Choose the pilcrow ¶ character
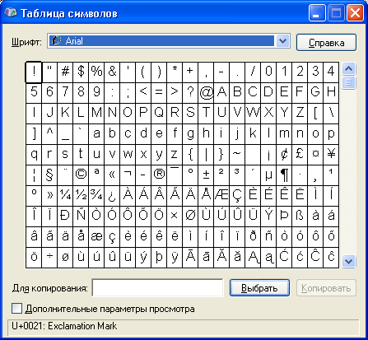This screenshot has height=340, width=368. pos(284,175)
